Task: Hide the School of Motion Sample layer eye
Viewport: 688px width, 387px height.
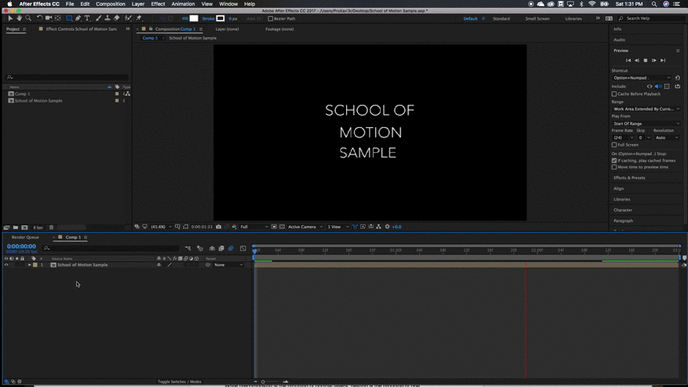Action: click(x=6, y=265)
